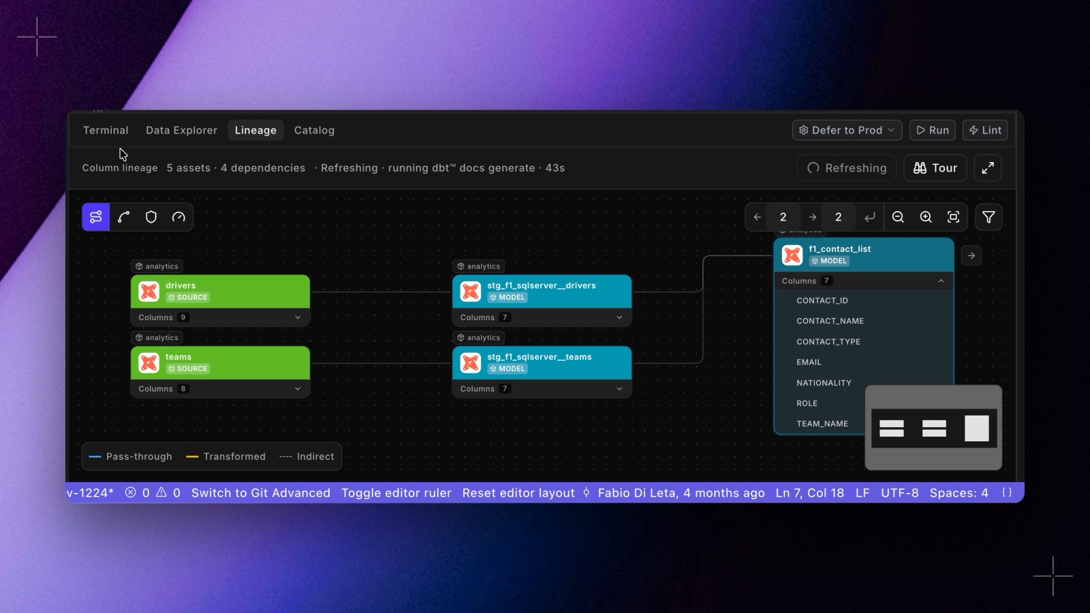
Task: Select the gauge/performance icon
Action: coord(178,217)
